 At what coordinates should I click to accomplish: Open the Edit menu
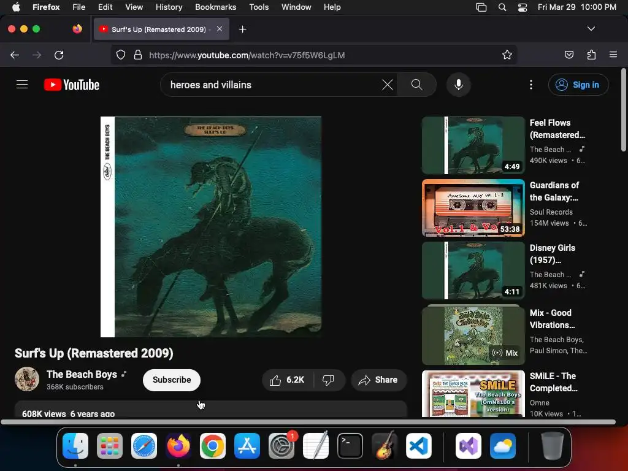(x=105, y=7)
